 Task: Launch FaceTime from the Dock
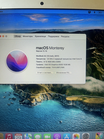point(47,136)
